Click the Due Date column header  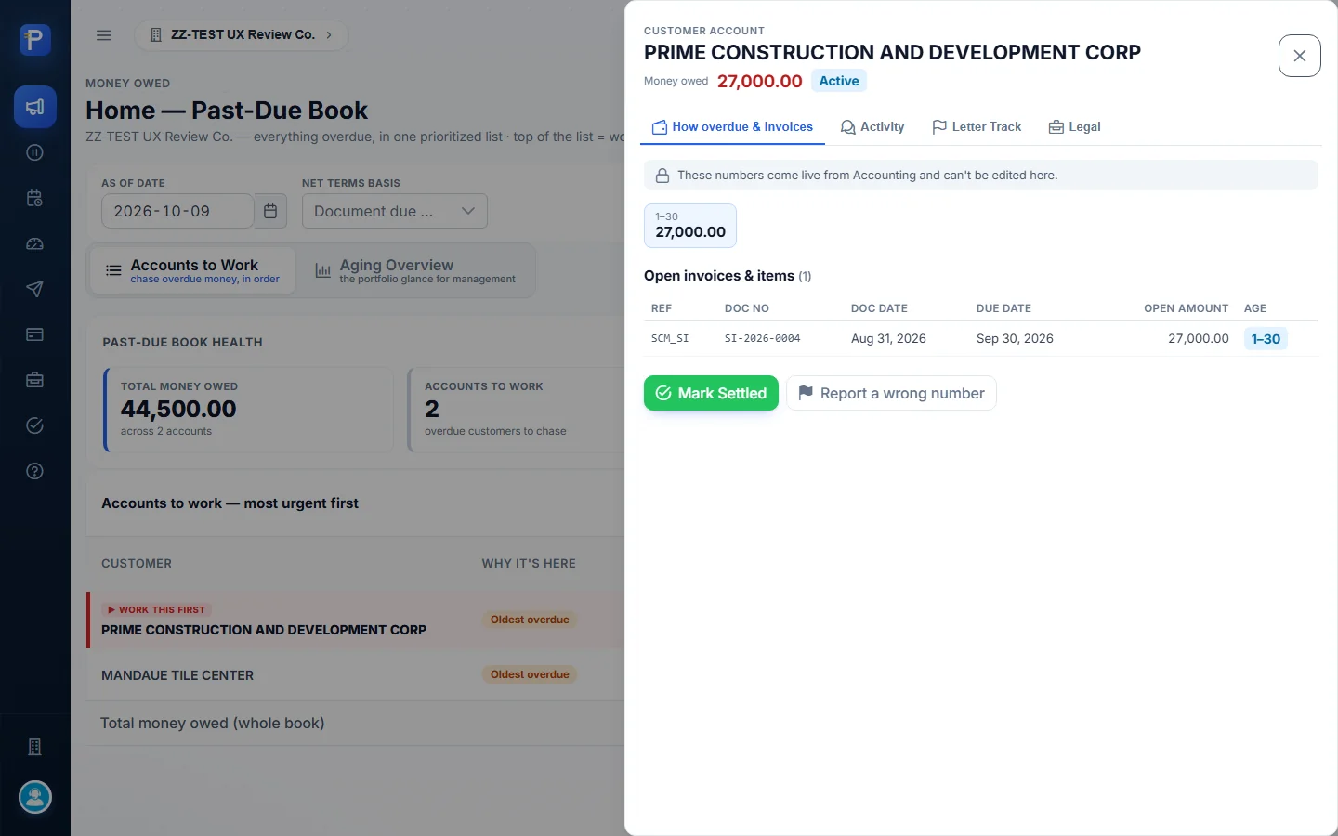[x=1003, y=308]
